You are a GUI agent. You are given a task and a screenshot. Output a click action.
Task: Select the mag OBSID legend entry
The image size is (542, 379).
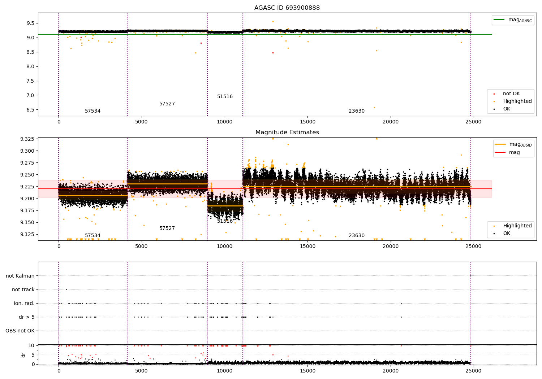(513, 144)
